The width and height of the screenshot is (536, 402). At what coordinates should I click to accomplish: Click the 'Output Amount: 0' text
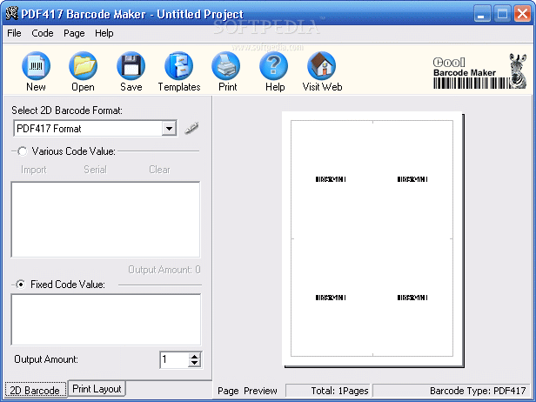(x=164, y=270)
